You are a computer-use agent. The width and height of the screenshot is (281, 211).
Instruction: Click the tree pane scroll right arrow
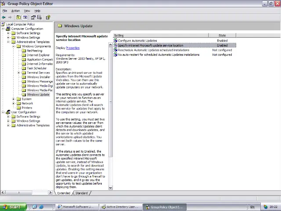(x=50, y=193)
